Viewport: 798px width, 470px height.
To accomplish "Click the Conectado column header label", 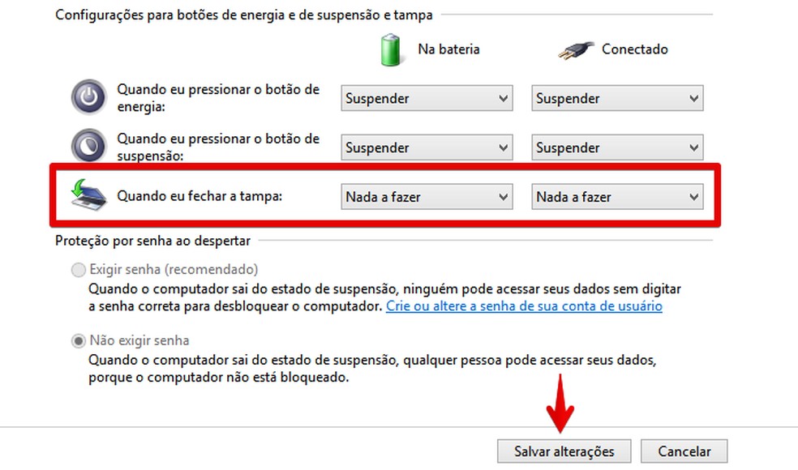I will pyautogui.click(x=634, y=49).
